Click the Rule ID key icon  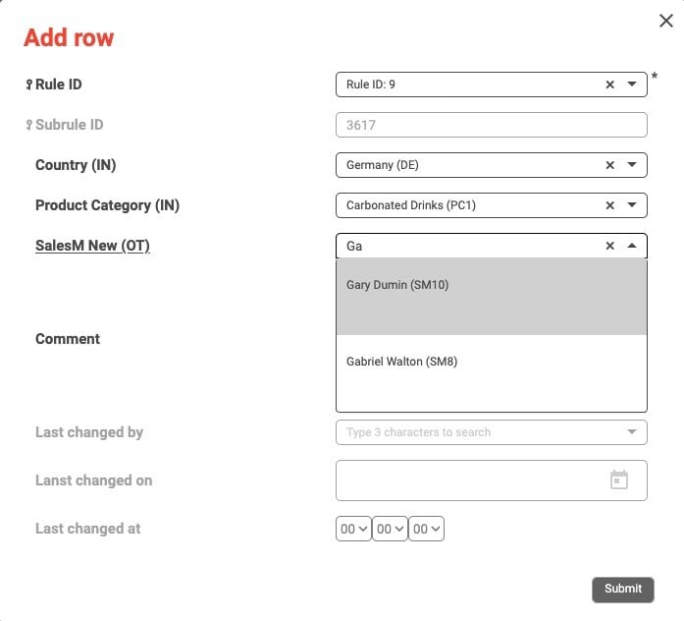pos(28,85)
